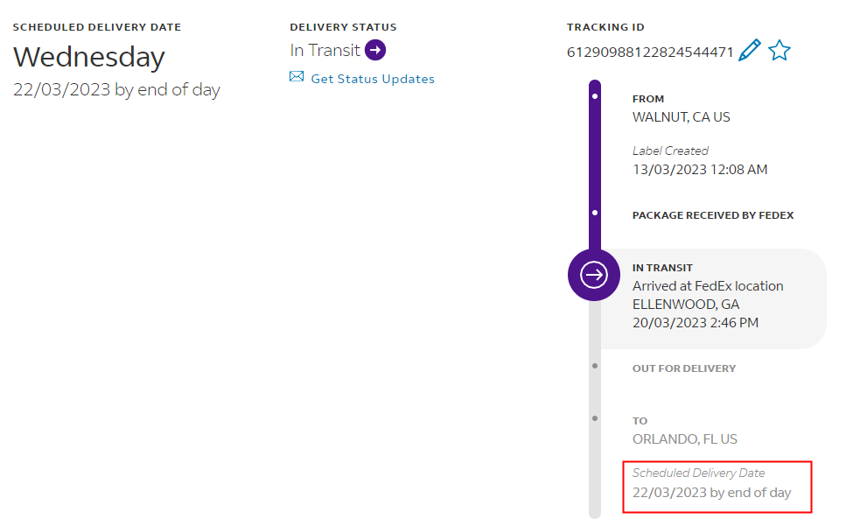Click the Out for Delivery timeline dot
The width and height of the screenshot is (860, 526).
click(x=595, y=365)
